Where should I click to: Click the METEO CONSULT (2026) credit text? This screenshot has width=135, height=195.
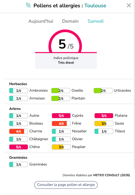111,175
